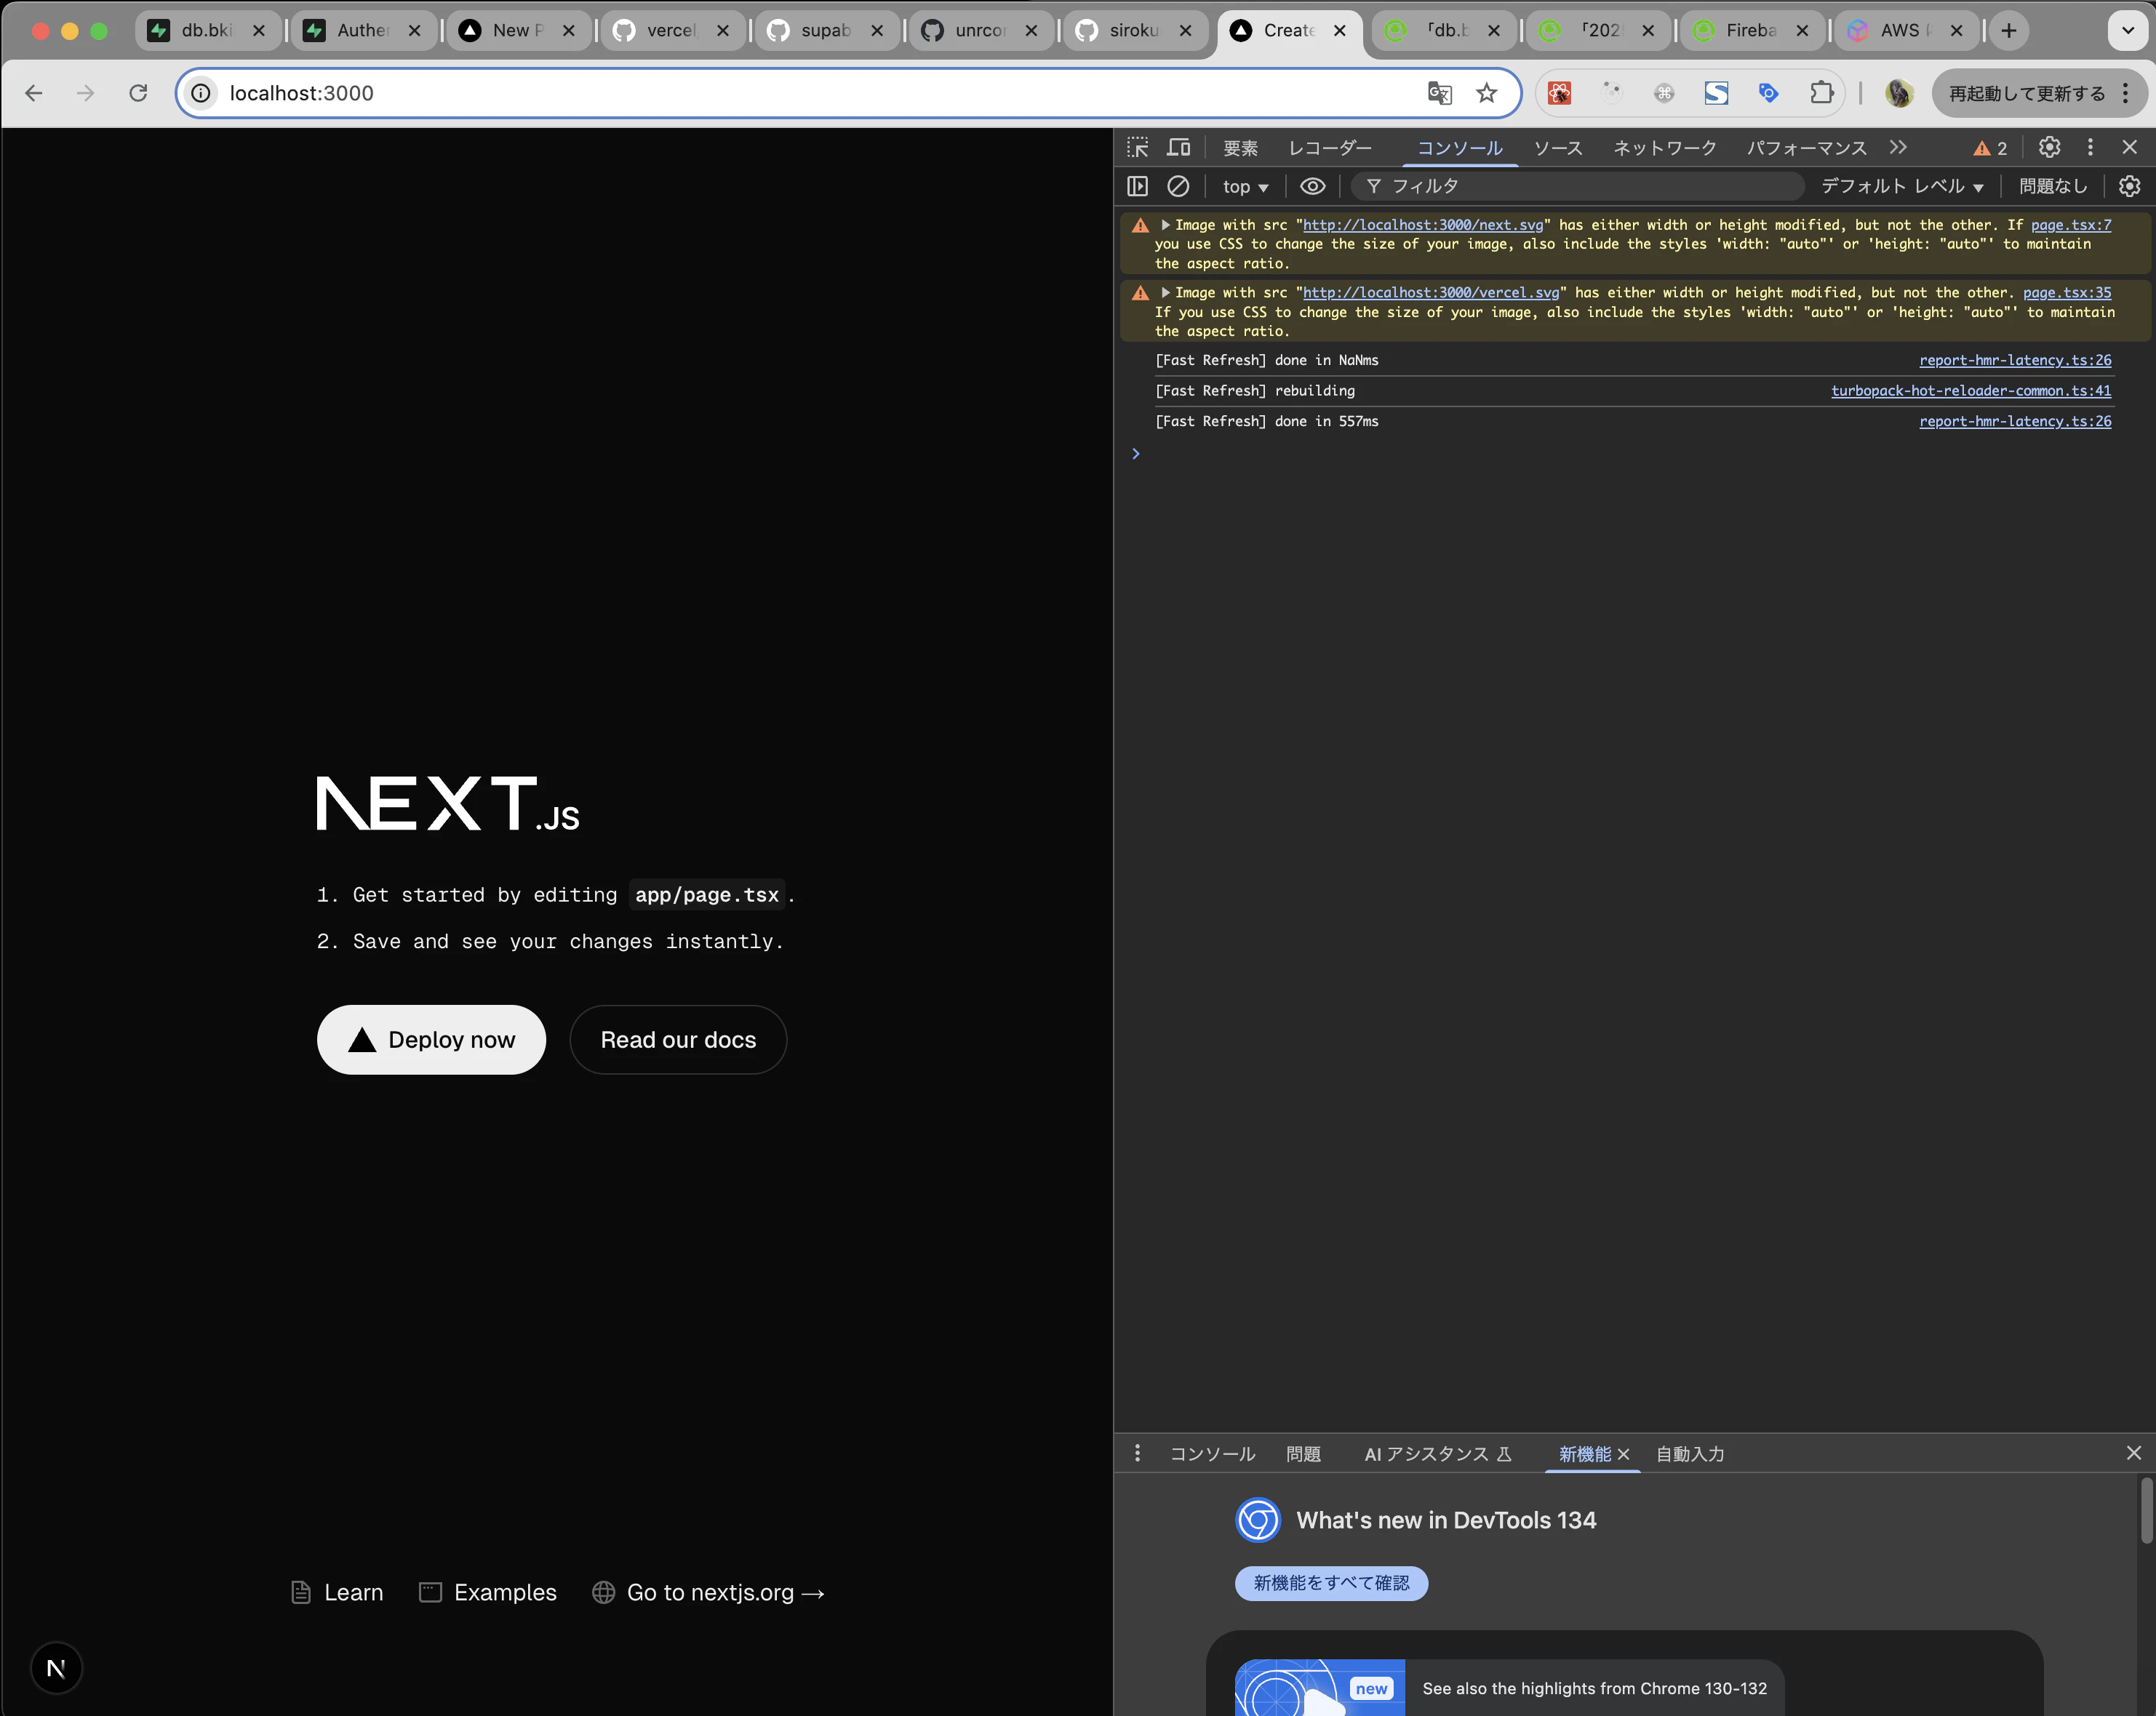Click the What's new video thumbnail
The height and width of the screenshot is (1716, 2156).
click(x=1320, y=1688)
